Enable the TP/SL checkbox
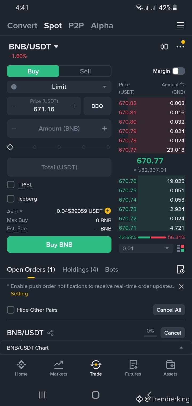 pyautogui.click(x=11, y=185)
